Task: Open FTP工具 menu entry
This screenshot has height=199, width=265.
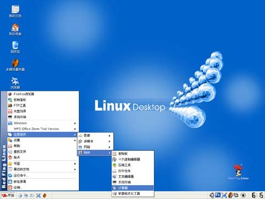Action: 43,106
